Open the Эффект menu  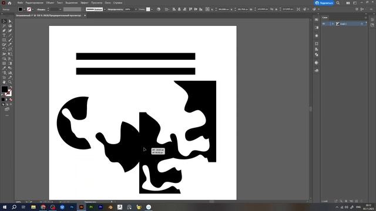point(84,3)
